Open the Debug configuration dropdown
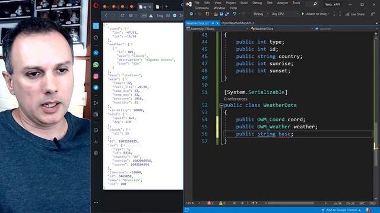This screenshot has width=380, height=213. tap(261, 14)
